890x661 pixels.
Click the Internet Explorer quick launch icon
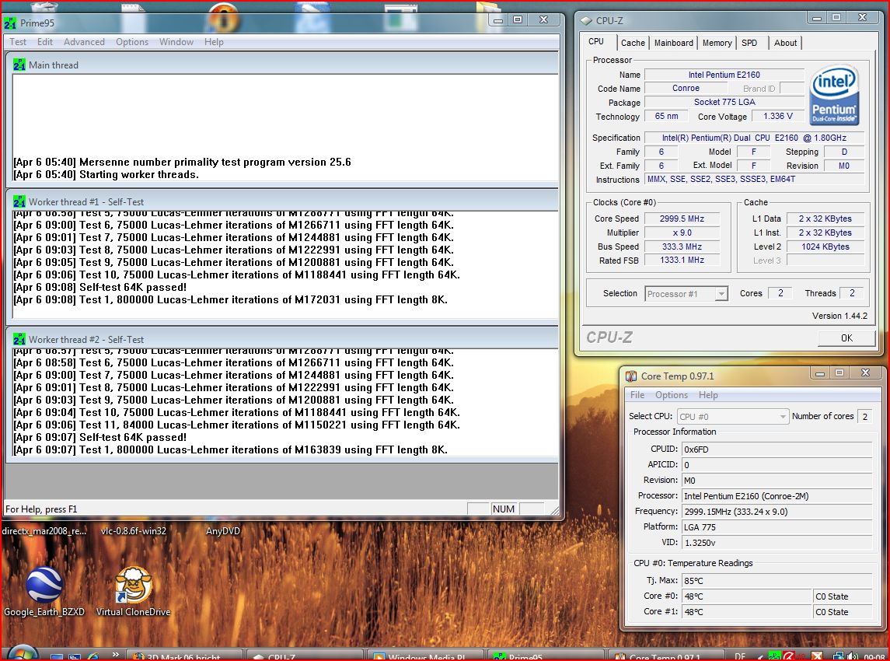click(x=93, y=657)
